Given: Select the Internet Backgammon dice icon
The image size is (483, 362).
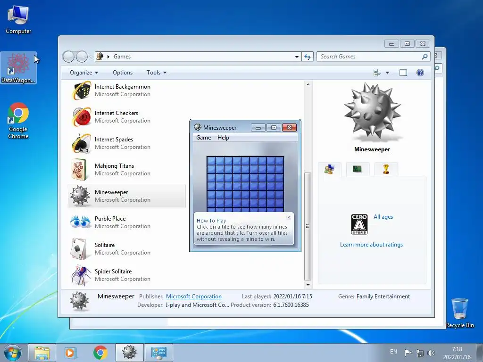Looking at the screenshot, I should coord(81,90).
